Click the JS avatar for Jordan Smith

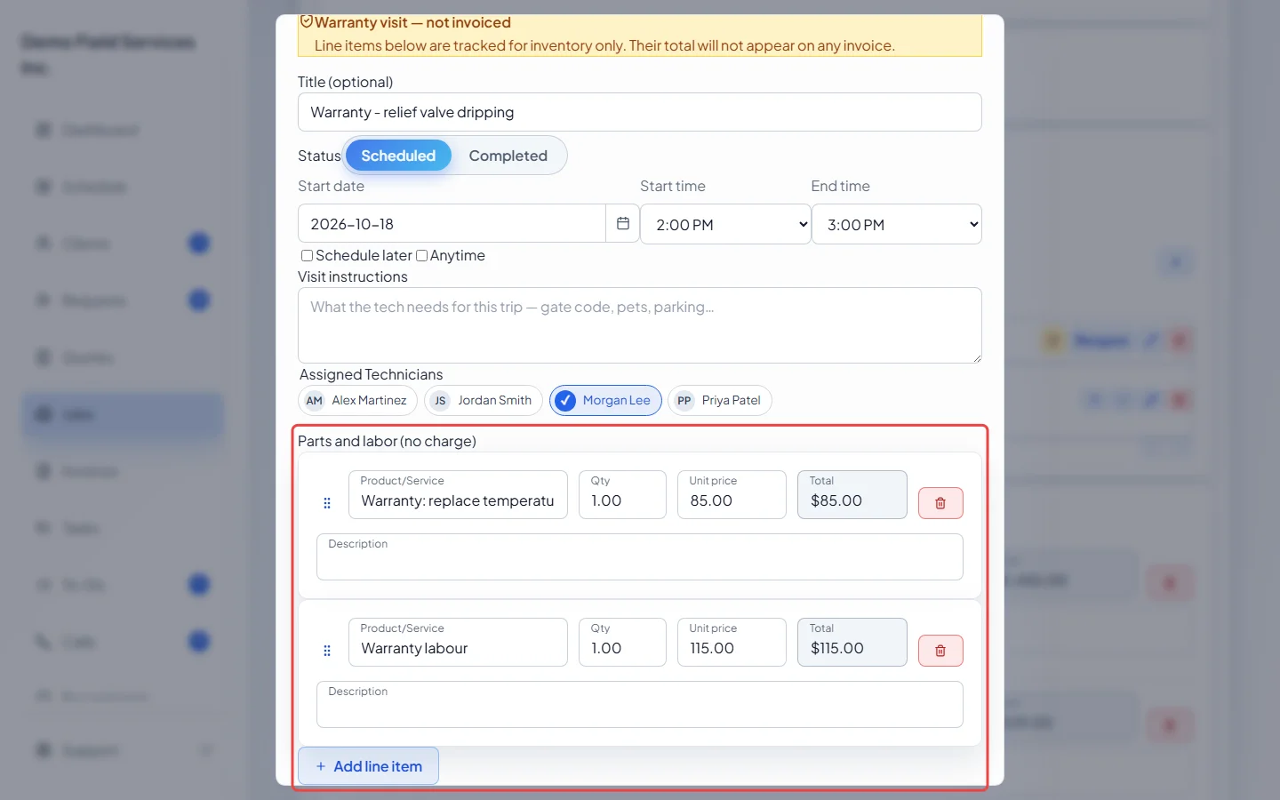click(440, 401)
